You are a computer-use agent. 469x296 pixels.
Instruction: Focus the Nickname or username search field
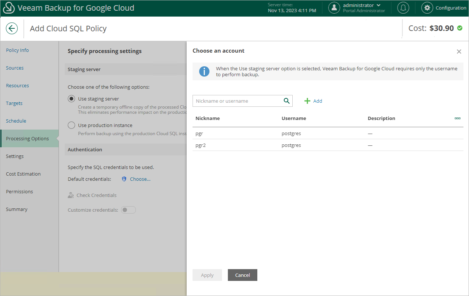[x=237, y=101]
